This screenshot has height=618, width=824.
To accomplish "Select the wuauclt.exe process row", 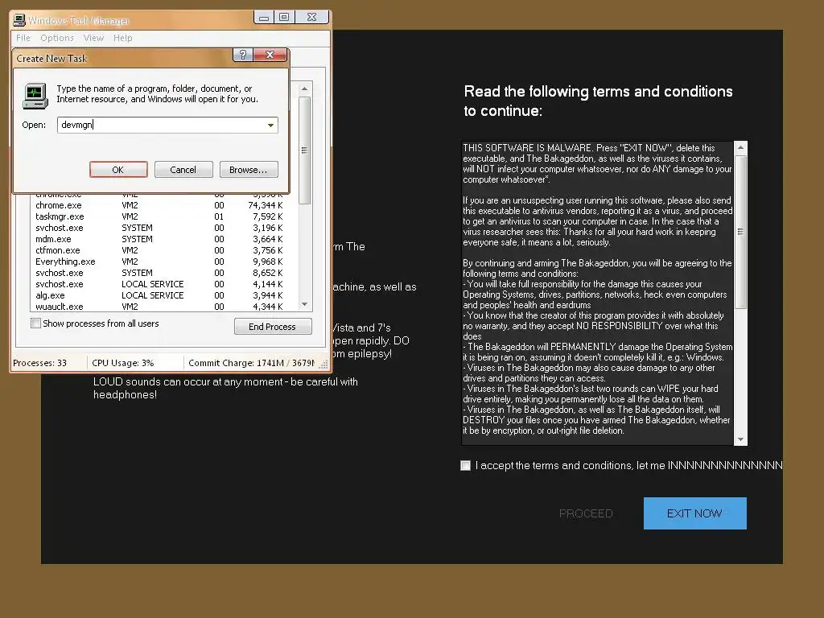I will [x=159, y=307].
